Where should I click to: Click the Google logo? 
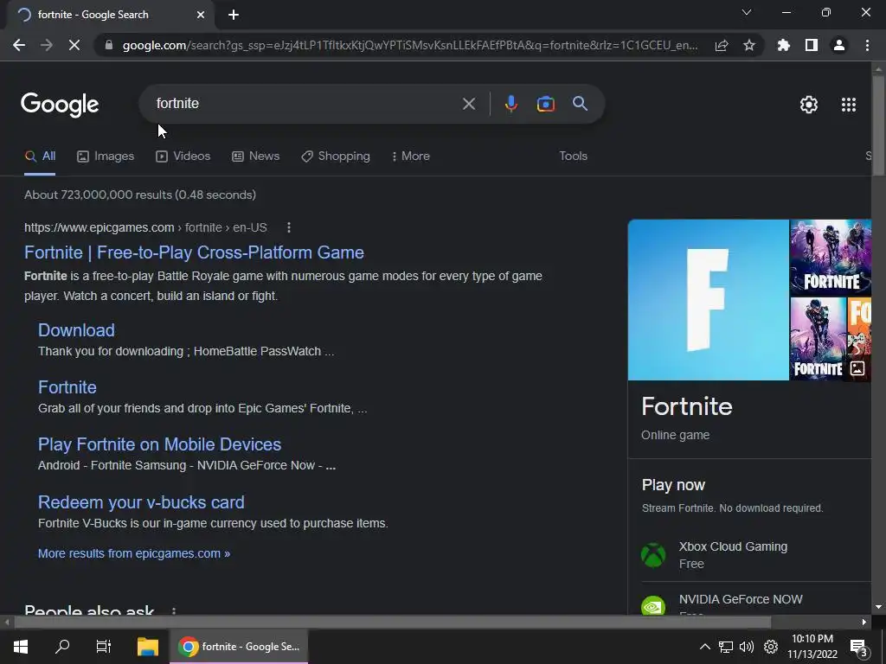[60, 105]
